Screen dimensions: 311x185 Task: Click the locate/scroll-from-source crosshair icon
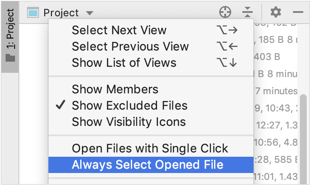click(x=225, y=12)
